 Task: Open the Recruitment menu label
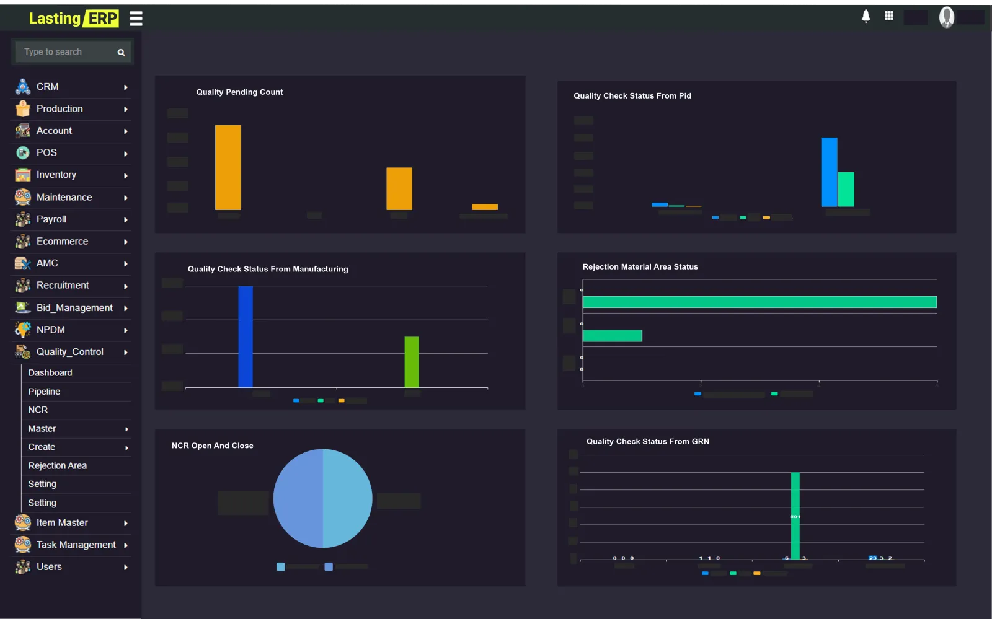point(63,286)
